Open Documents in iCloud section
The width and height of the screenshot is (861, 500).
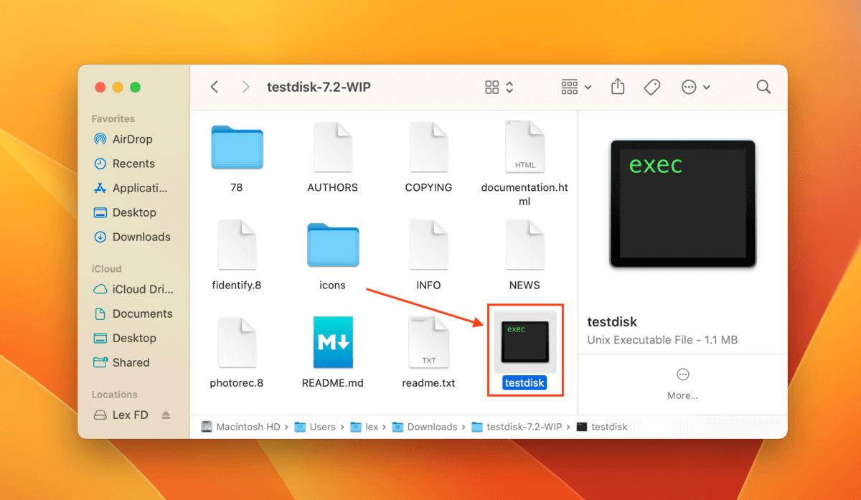click(x=133, y=313)
